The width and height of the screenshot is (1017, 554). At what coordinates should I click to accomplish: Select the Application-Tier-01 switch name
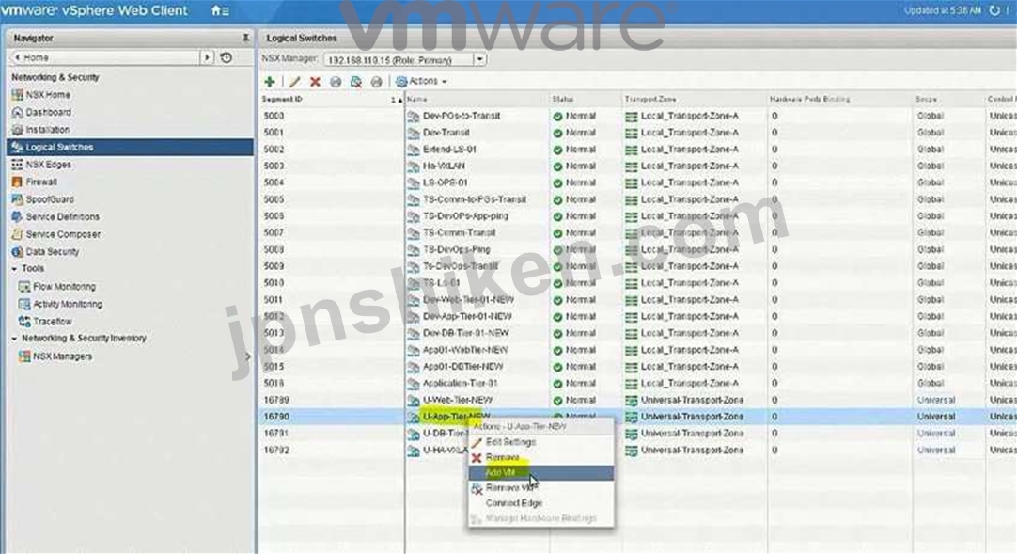click(461, 384)
